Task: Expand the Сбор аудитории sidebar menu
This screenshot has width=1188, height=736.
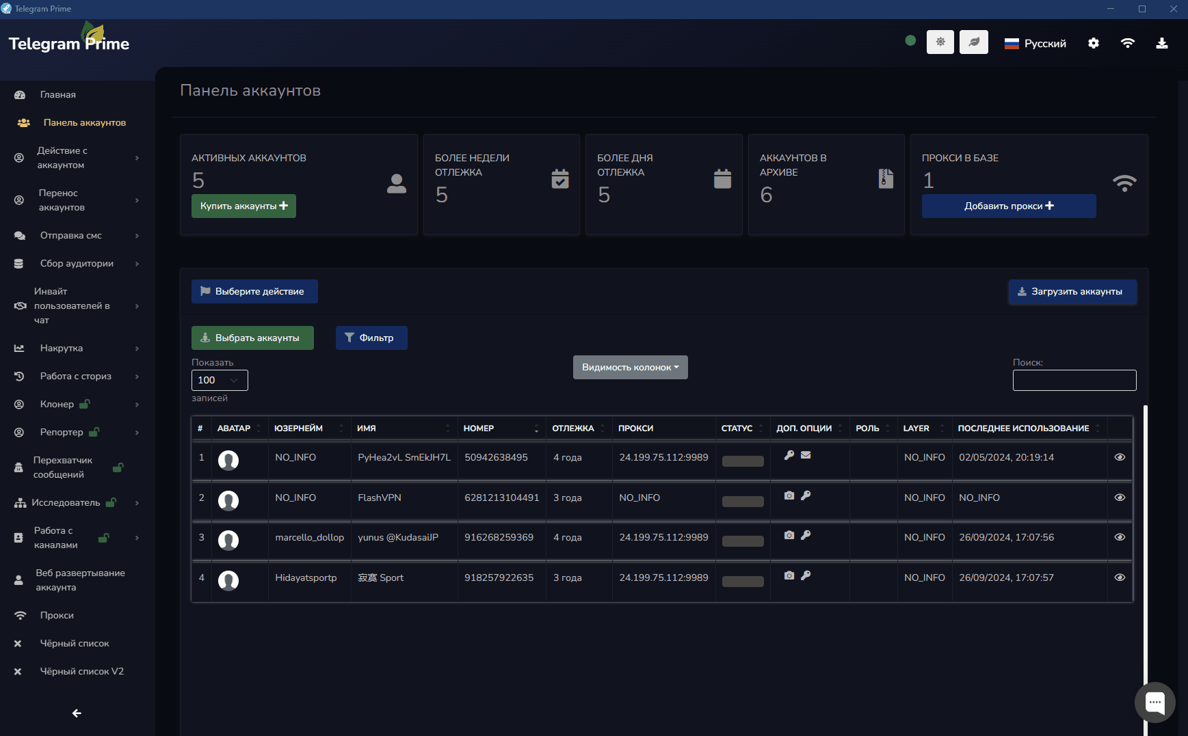Action: [77, 263]
